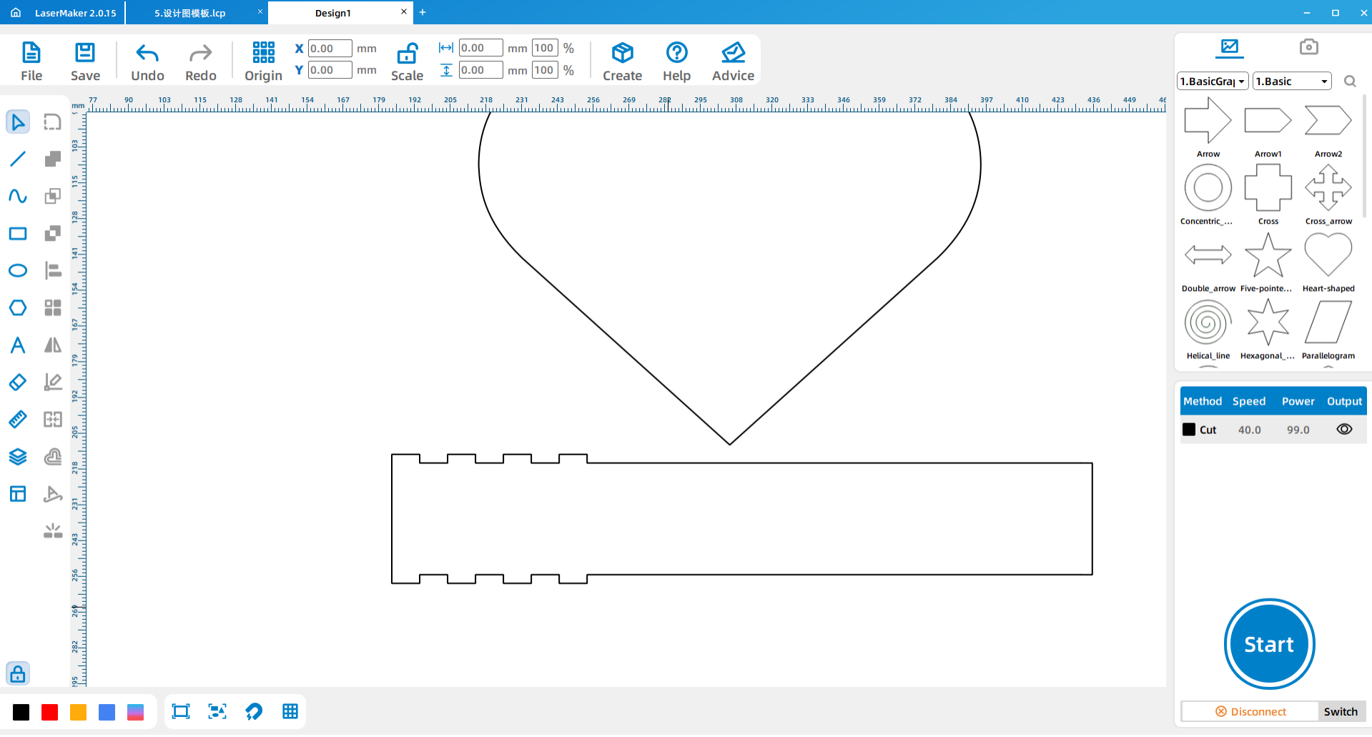
Task: Open the gallery image panel tab
Action: [x=1230, y=47]
